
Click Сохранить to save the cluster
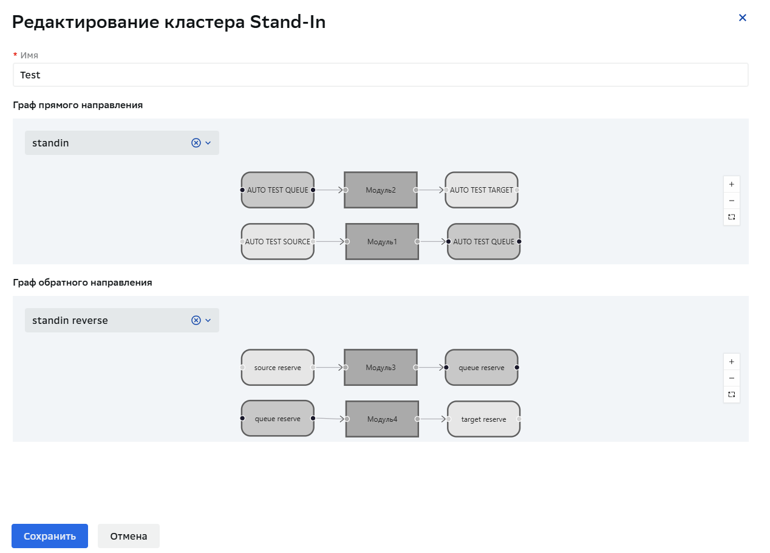(50, 536)
